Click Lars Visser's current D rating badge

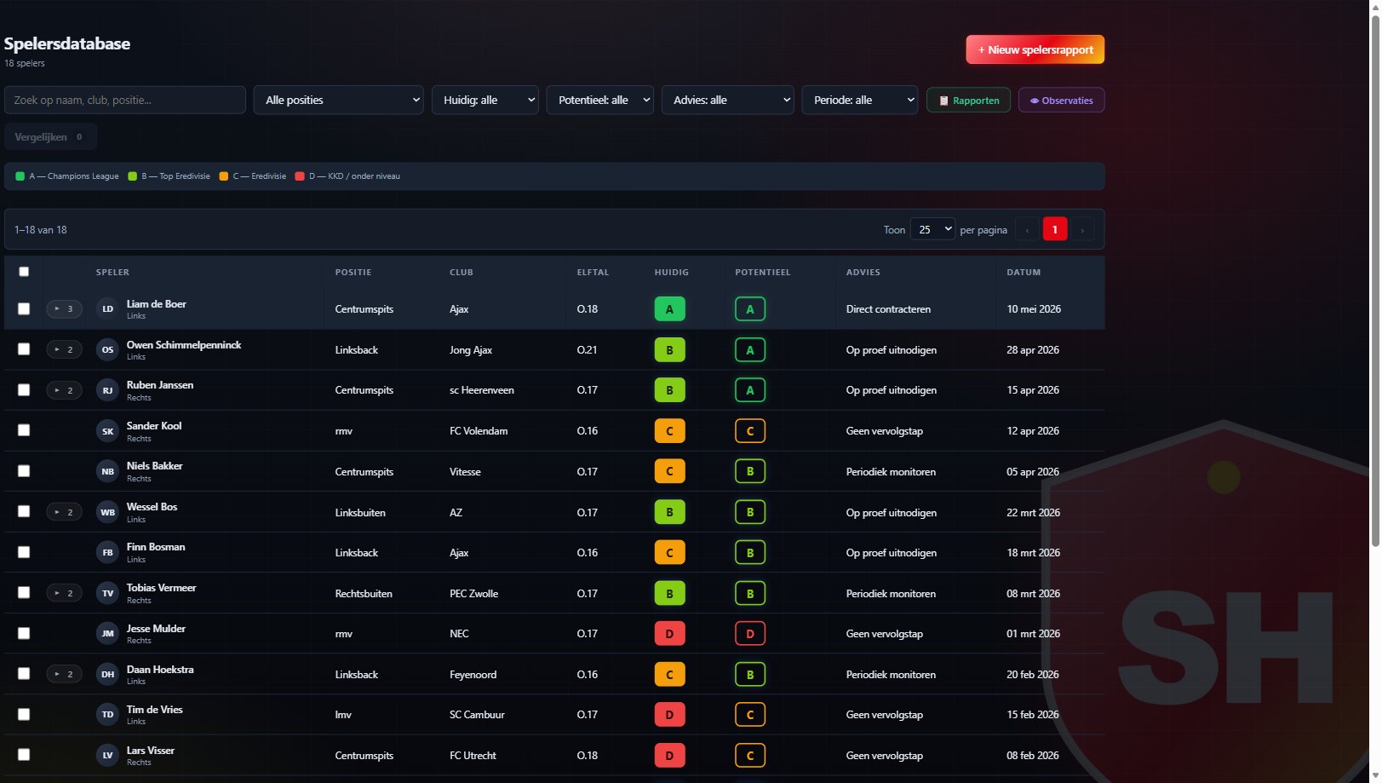pos(669,755)
